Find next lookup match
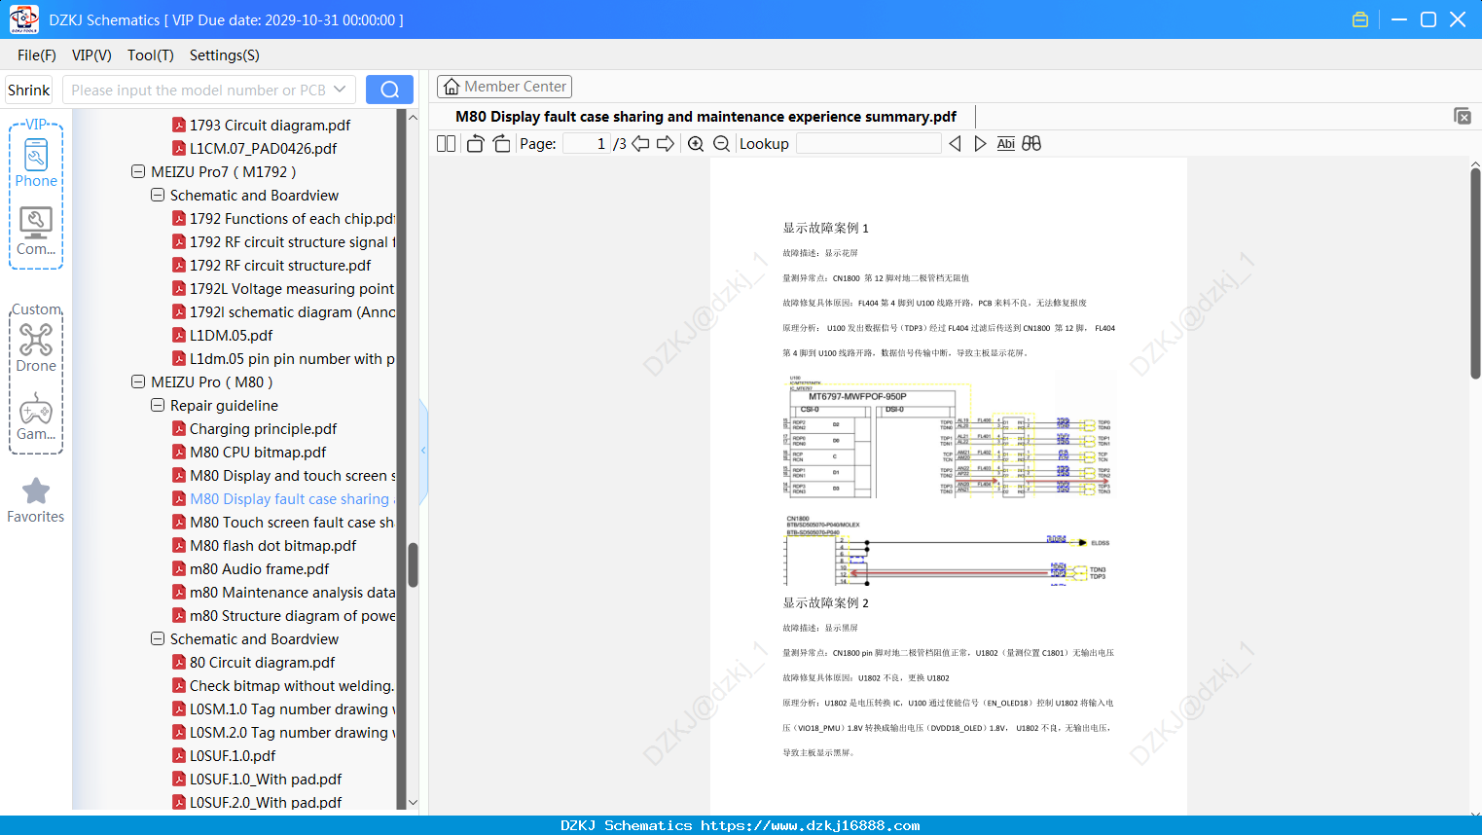The height and width of the screenshot is (835, 1482). tap(980, 144)
